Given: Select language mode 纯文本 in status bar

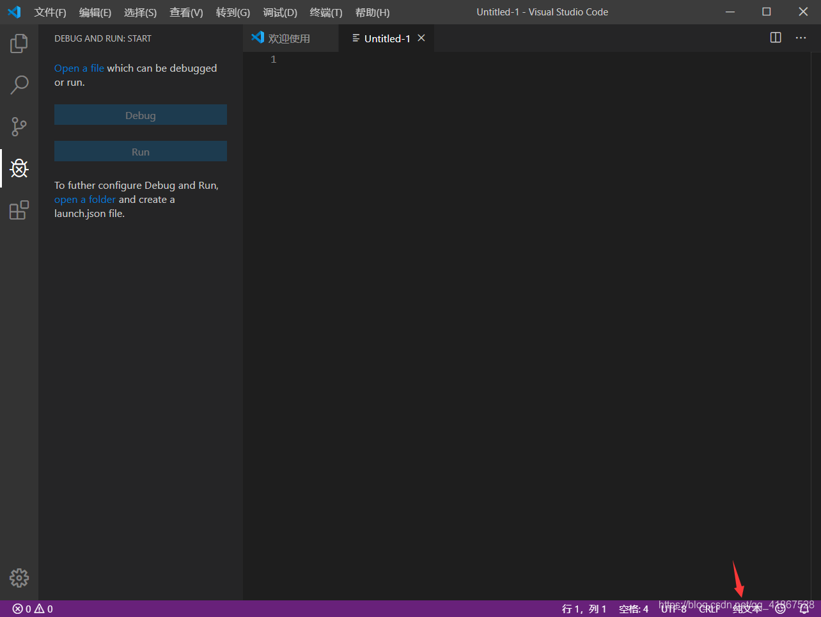Looking at the screenshot, I should tap(747, 609).
